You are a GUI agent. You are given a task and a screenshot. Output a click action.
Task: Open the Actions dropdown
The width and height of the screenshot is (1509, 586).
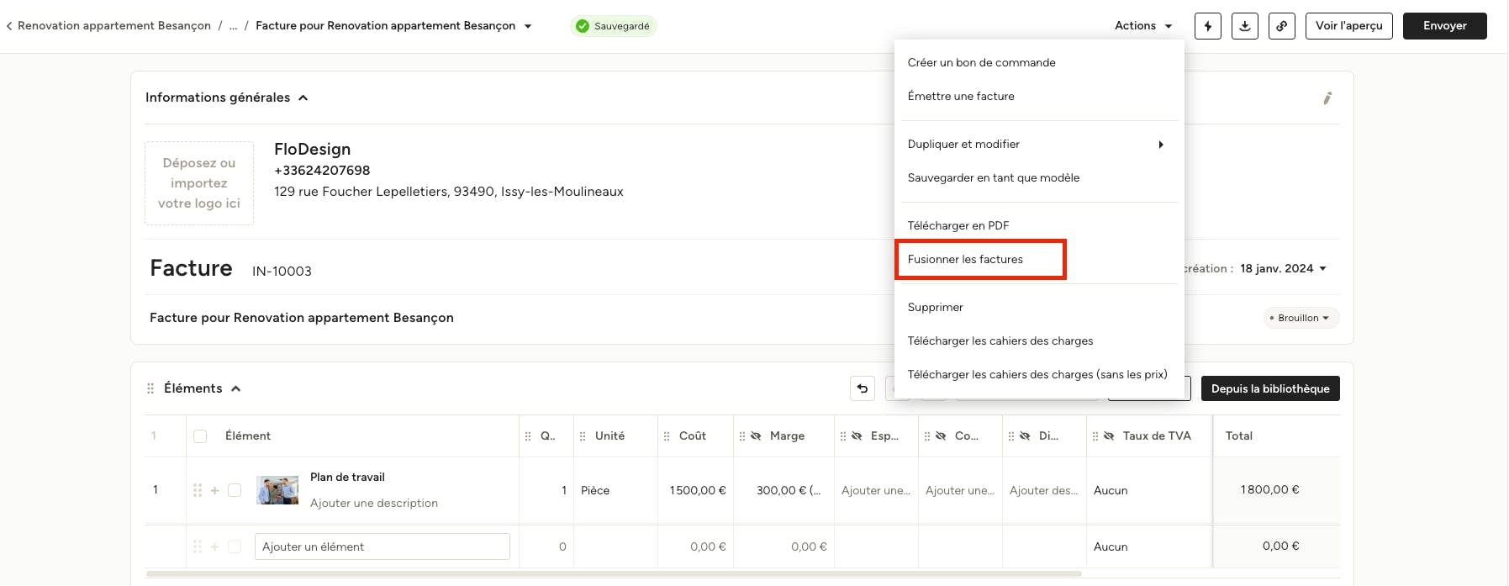pyautogui.click(x=1143, y=26)
